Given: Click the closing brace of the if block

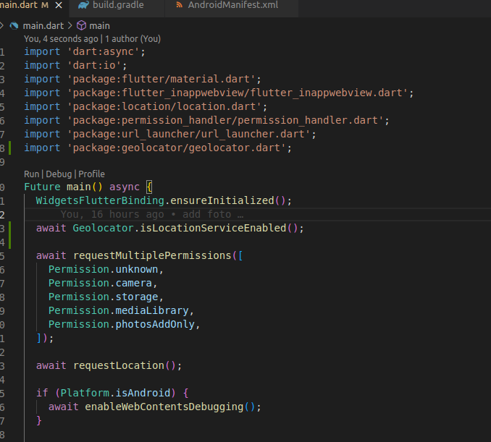Looking at the screenshot, I should click(x=39, y=421).
